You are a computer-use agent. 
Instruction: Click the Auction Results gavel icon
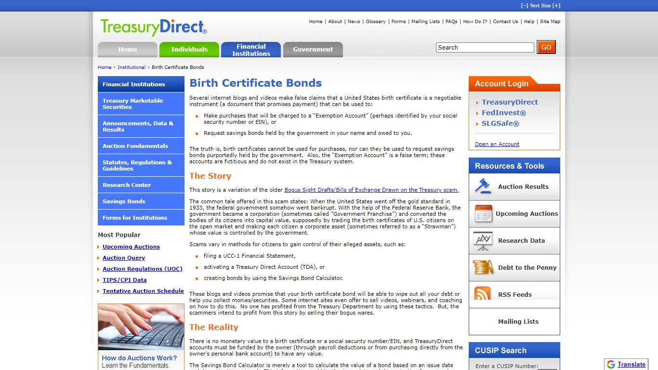click(x=483, y=186)
